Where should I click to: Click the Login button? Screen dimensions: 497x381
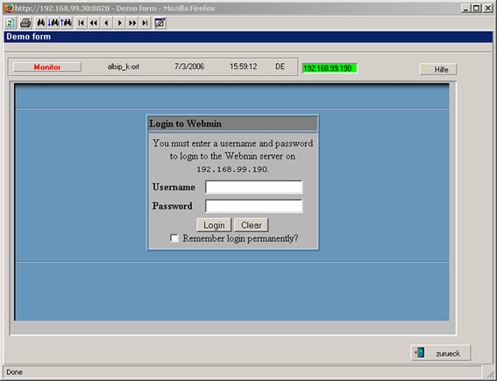point(214,225)
